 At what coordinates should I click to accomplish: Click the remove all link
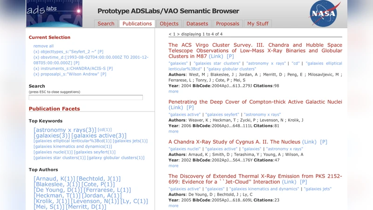[x=43, y=46]
